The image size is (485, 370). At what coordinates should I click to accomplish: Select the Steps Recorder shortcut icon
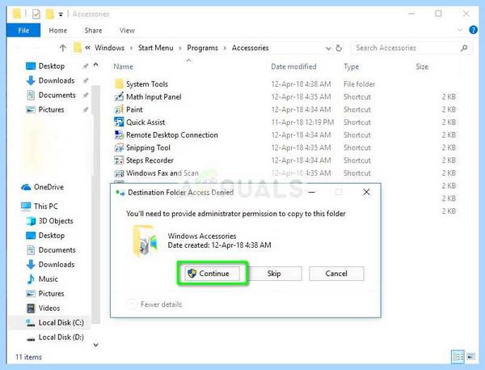point(119,160)
